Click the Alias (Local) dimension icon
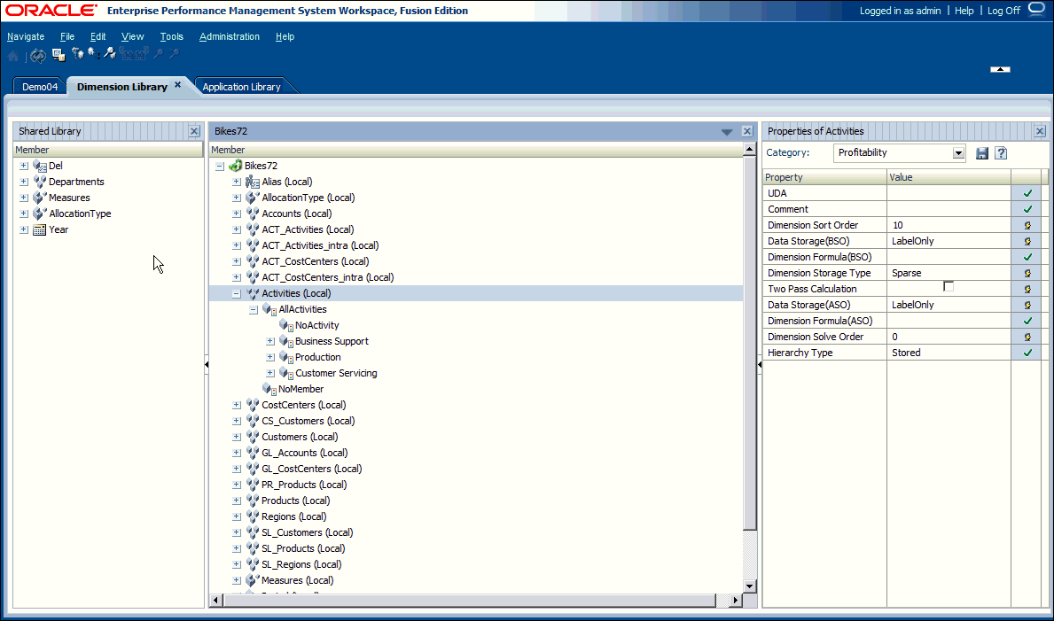The image size is (1054, 621). (253, 182)
